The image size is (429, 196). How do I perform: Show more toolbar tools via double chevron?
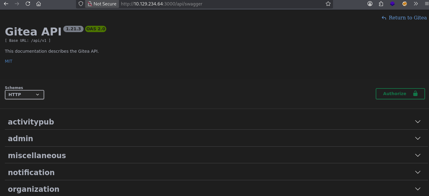(x=416, y=4)
